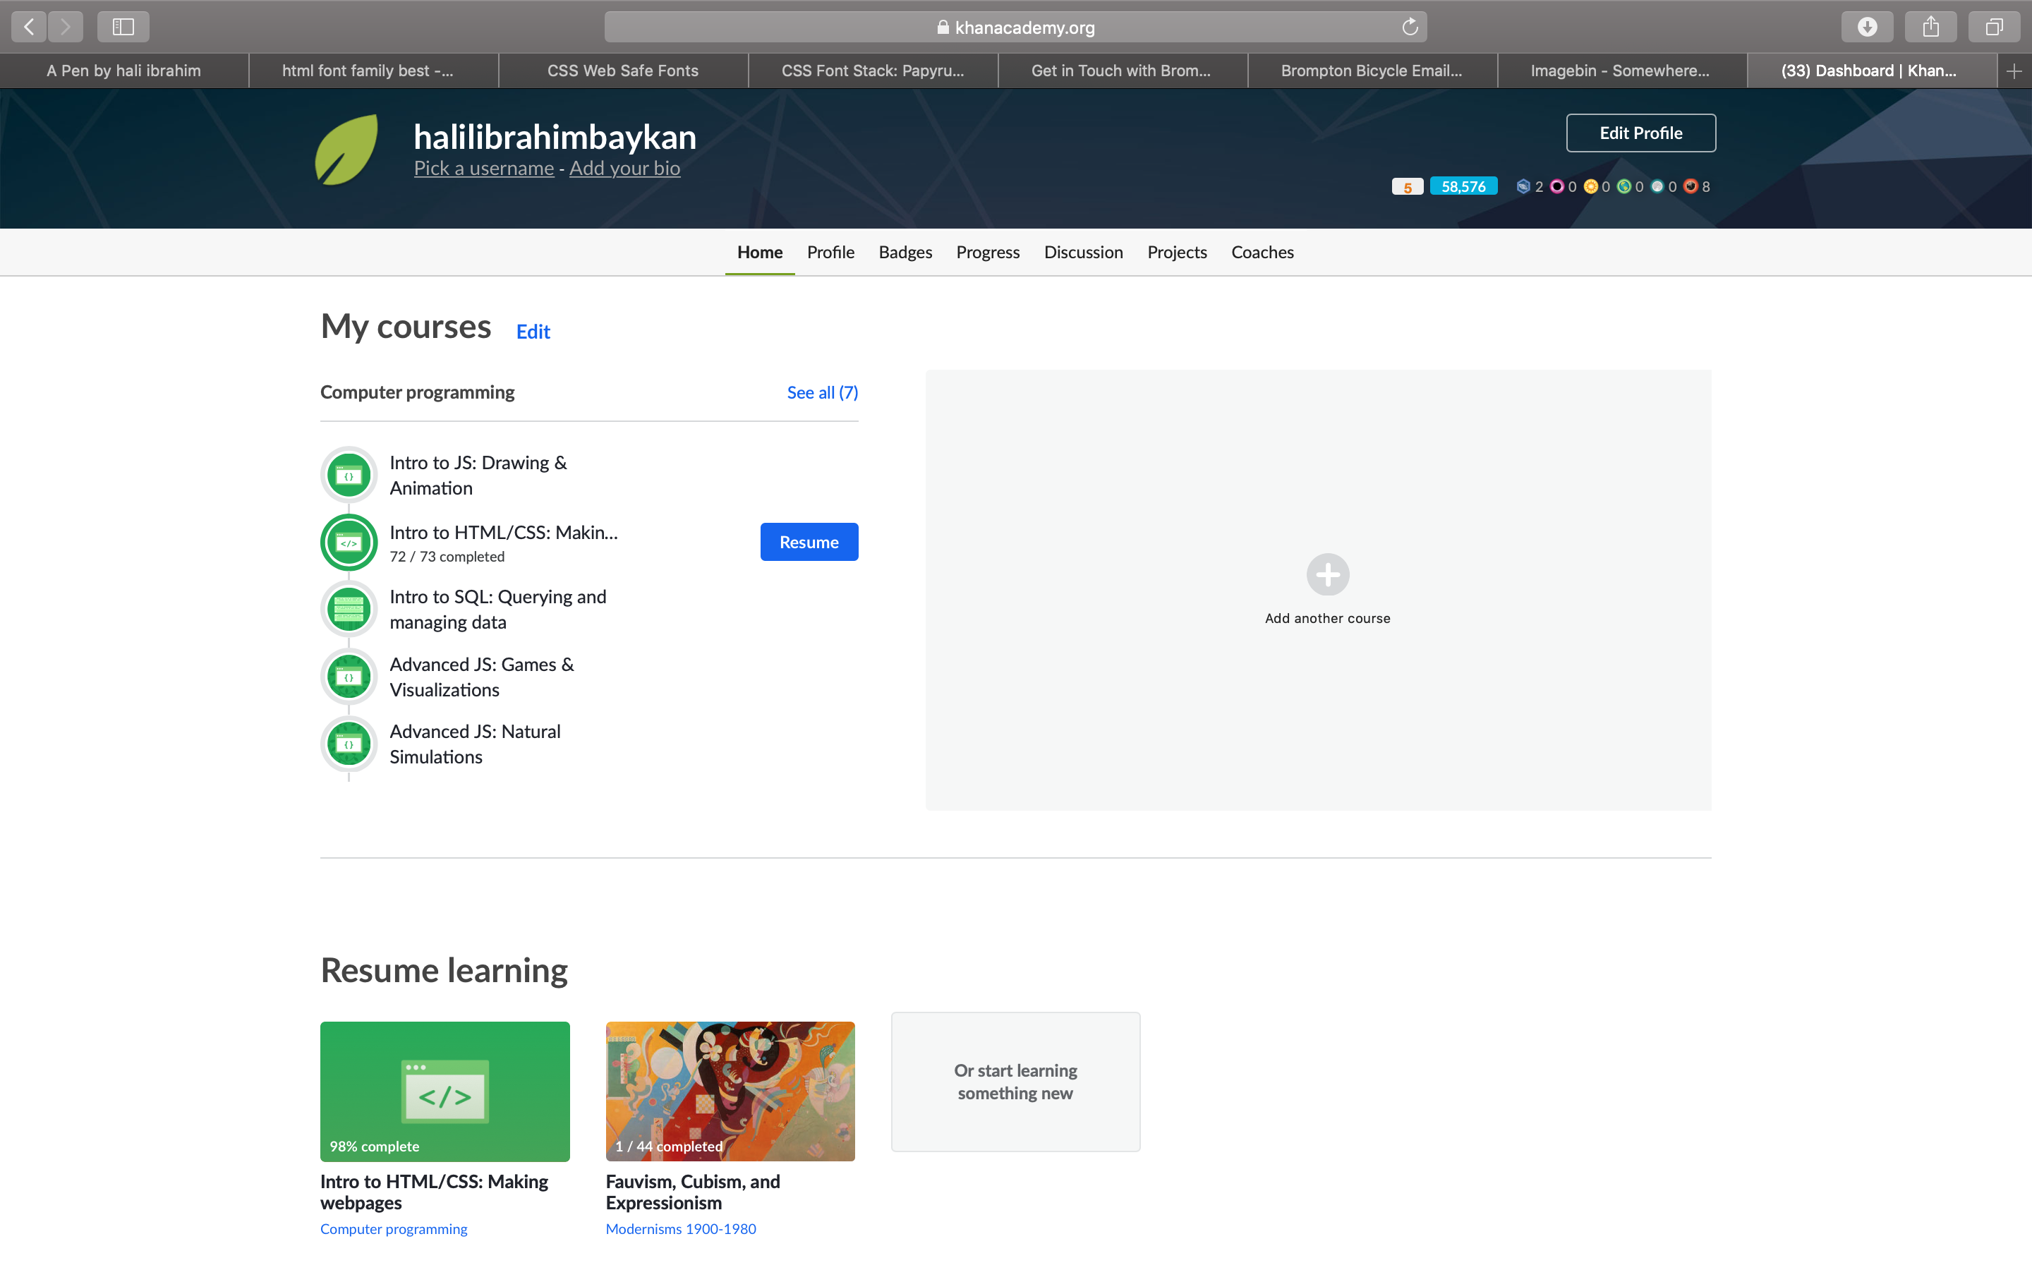Image resolution: width=2032 pixels, height=1270 pixels.
Task: Open Intro to HTML/CSS course title link
Action: click(x=504, y=533)
